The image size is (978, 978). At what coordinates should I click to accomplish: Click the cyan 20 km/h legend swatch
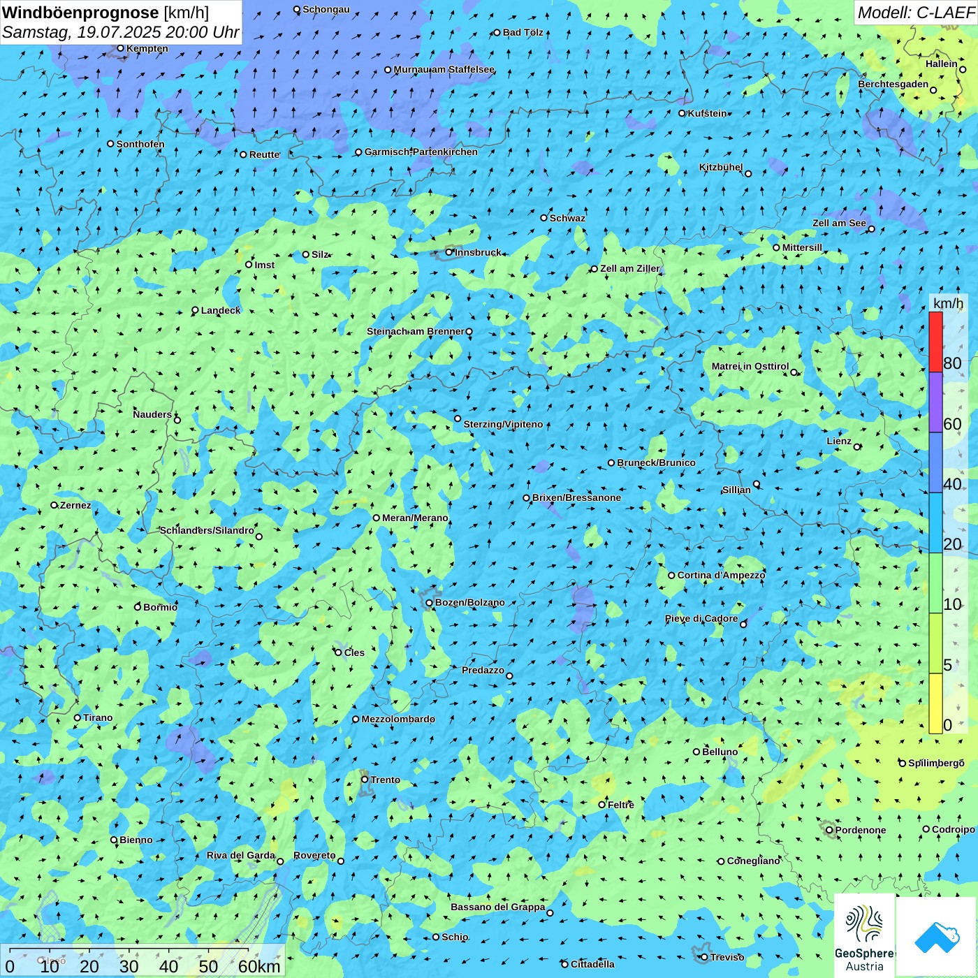(935, 523)
